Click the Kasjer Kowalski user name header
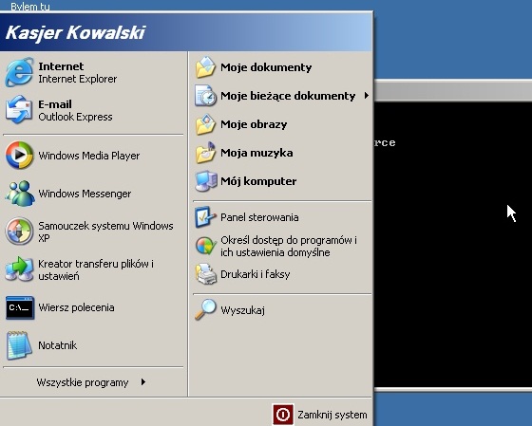The image size is (532, 426). [75, 33]
